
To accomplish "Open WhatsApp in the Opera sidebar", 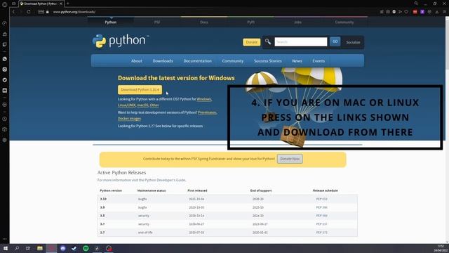I will click(x=5, y=59).
